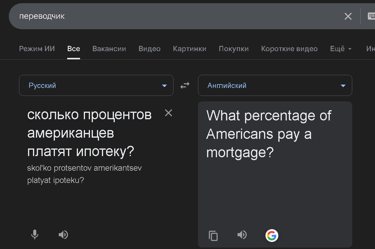This screenshot has width=375, height=249.
Task: Listen to the English translation
Action: [x=242, y=235]
